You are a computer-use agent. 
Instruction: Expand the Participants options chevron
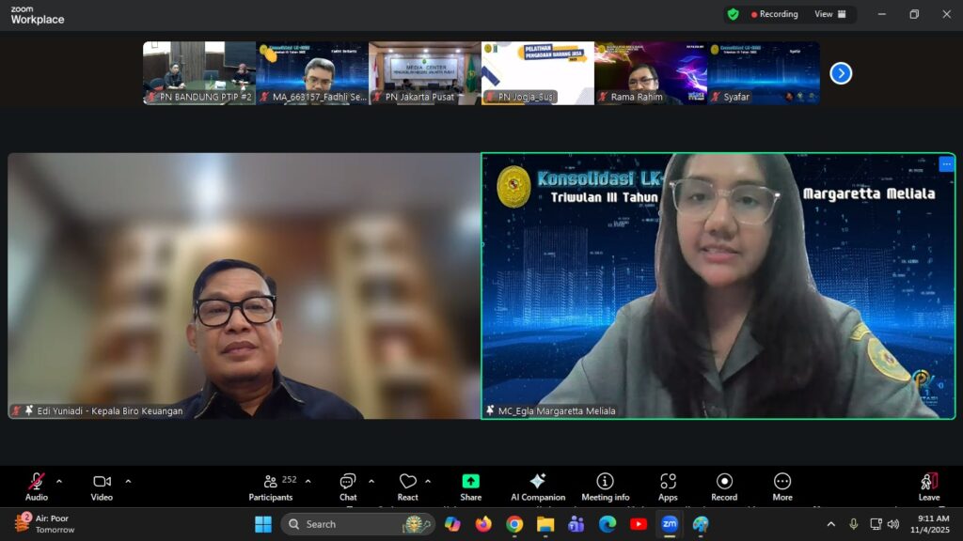point(308,481)
